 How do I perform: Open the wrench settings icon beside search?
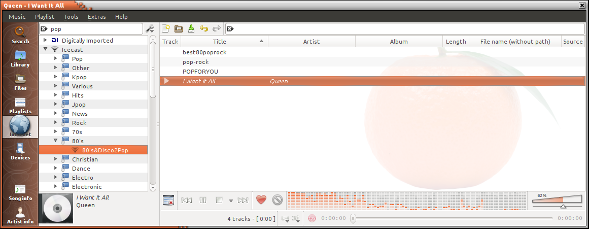tap(150, 29)
